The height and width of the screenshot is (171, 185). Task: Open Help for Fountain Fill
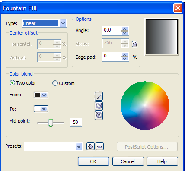[x=162, y=161]
